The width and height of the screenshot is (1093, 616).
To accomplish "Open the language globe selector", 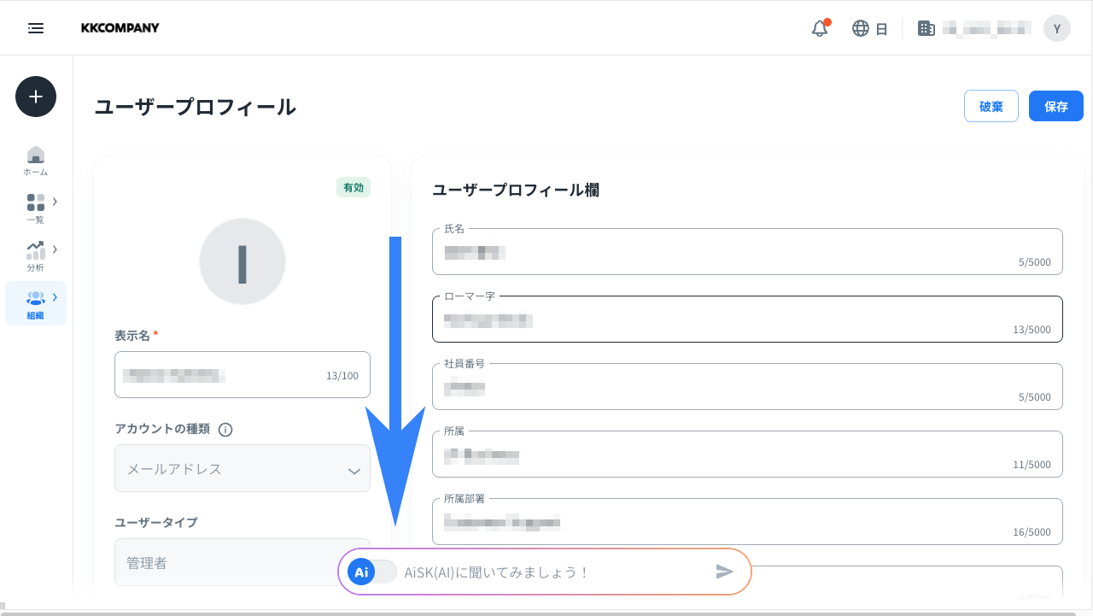I will point(861,28).
